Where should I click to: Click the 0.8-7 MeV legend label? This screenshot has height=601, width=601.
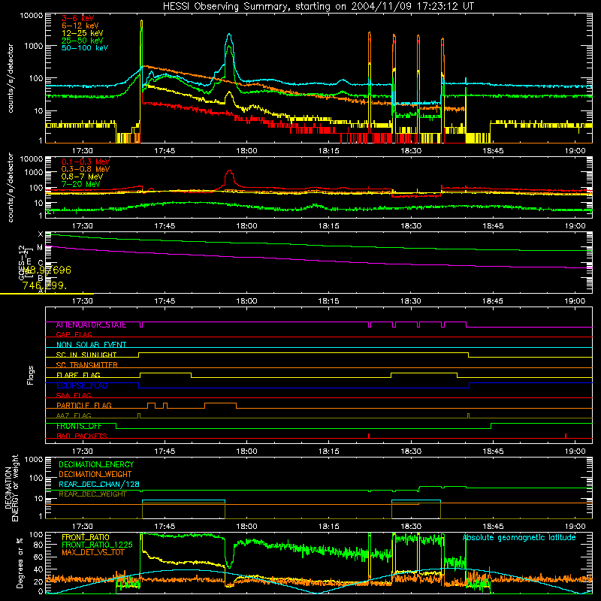[x=82, y=177]
